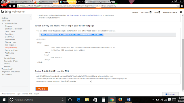Switch to Chrome in taskbar
184x103 pixels.
point(112,100)
